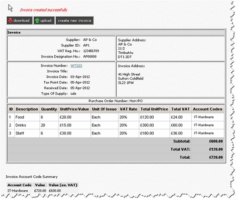Click the download button label

click(21, 20)
